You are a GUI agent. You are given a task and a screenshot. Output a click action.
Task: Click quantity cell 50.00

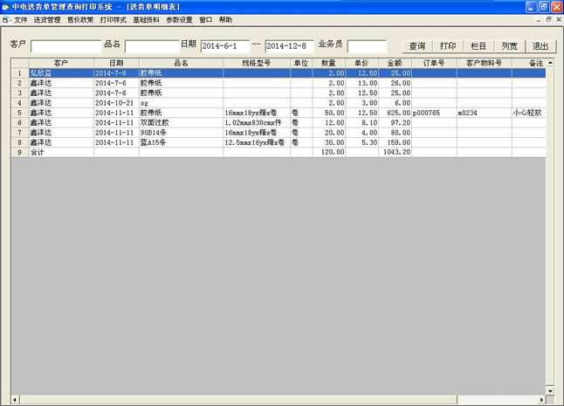pyautogui.click(x=329, y=113)
